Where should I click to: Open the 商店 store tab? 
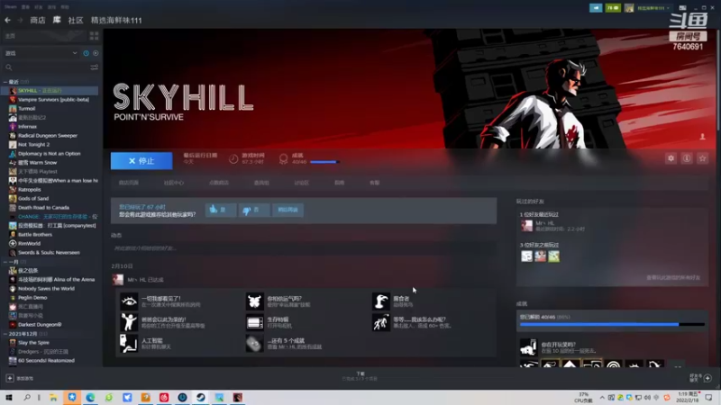[x=38, y=20]
